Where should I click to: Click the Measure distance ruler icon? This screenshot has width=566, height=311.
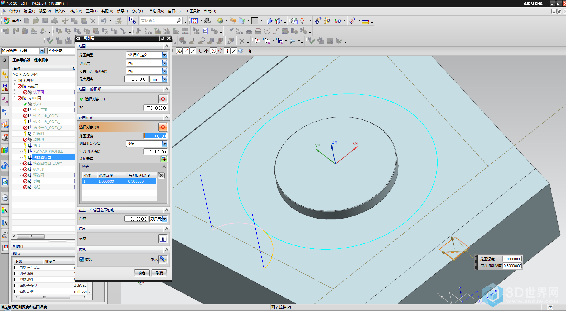[365, 21]
